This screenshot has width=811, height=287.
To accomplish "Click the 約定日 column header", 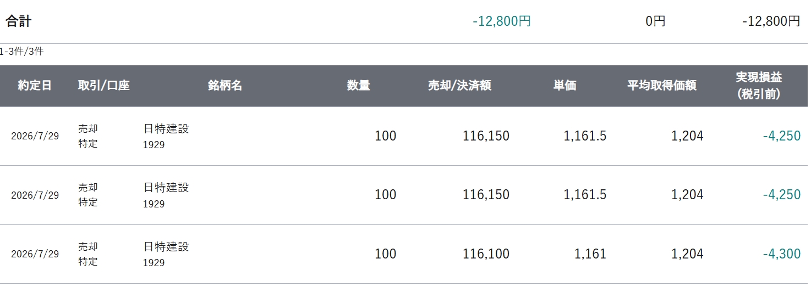I will click(35, 86).
